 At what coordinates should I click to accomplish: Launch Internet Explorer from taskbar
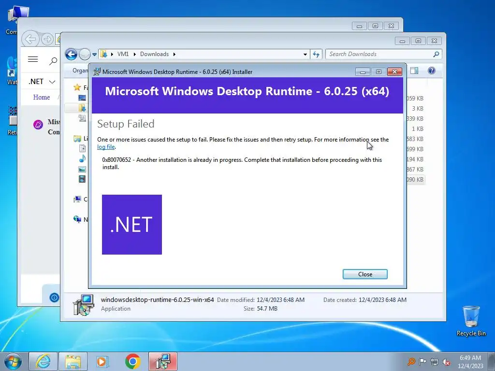tap(43, 361)
